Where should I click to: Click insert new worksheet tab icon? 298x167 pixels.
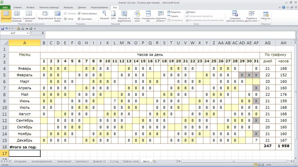coord(155,161)
